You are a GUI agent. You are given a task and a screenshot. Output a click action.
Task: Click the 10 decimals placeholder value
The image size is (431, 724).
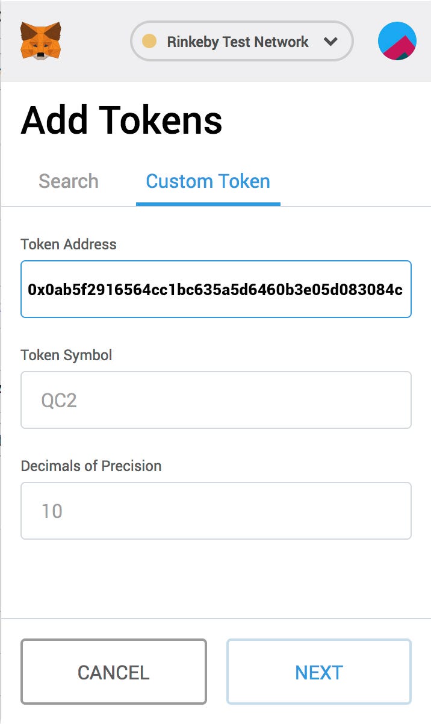coord(52,511)
